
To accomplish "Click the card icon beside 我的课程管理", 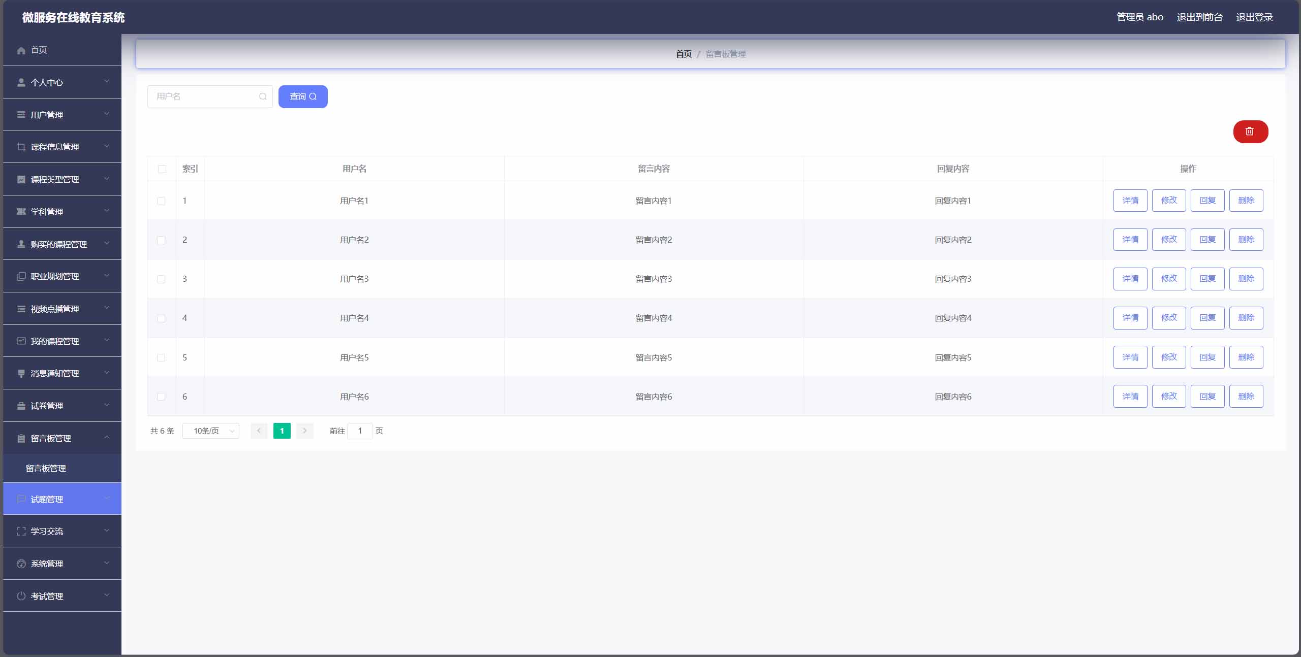I will [x=21, y=341].
